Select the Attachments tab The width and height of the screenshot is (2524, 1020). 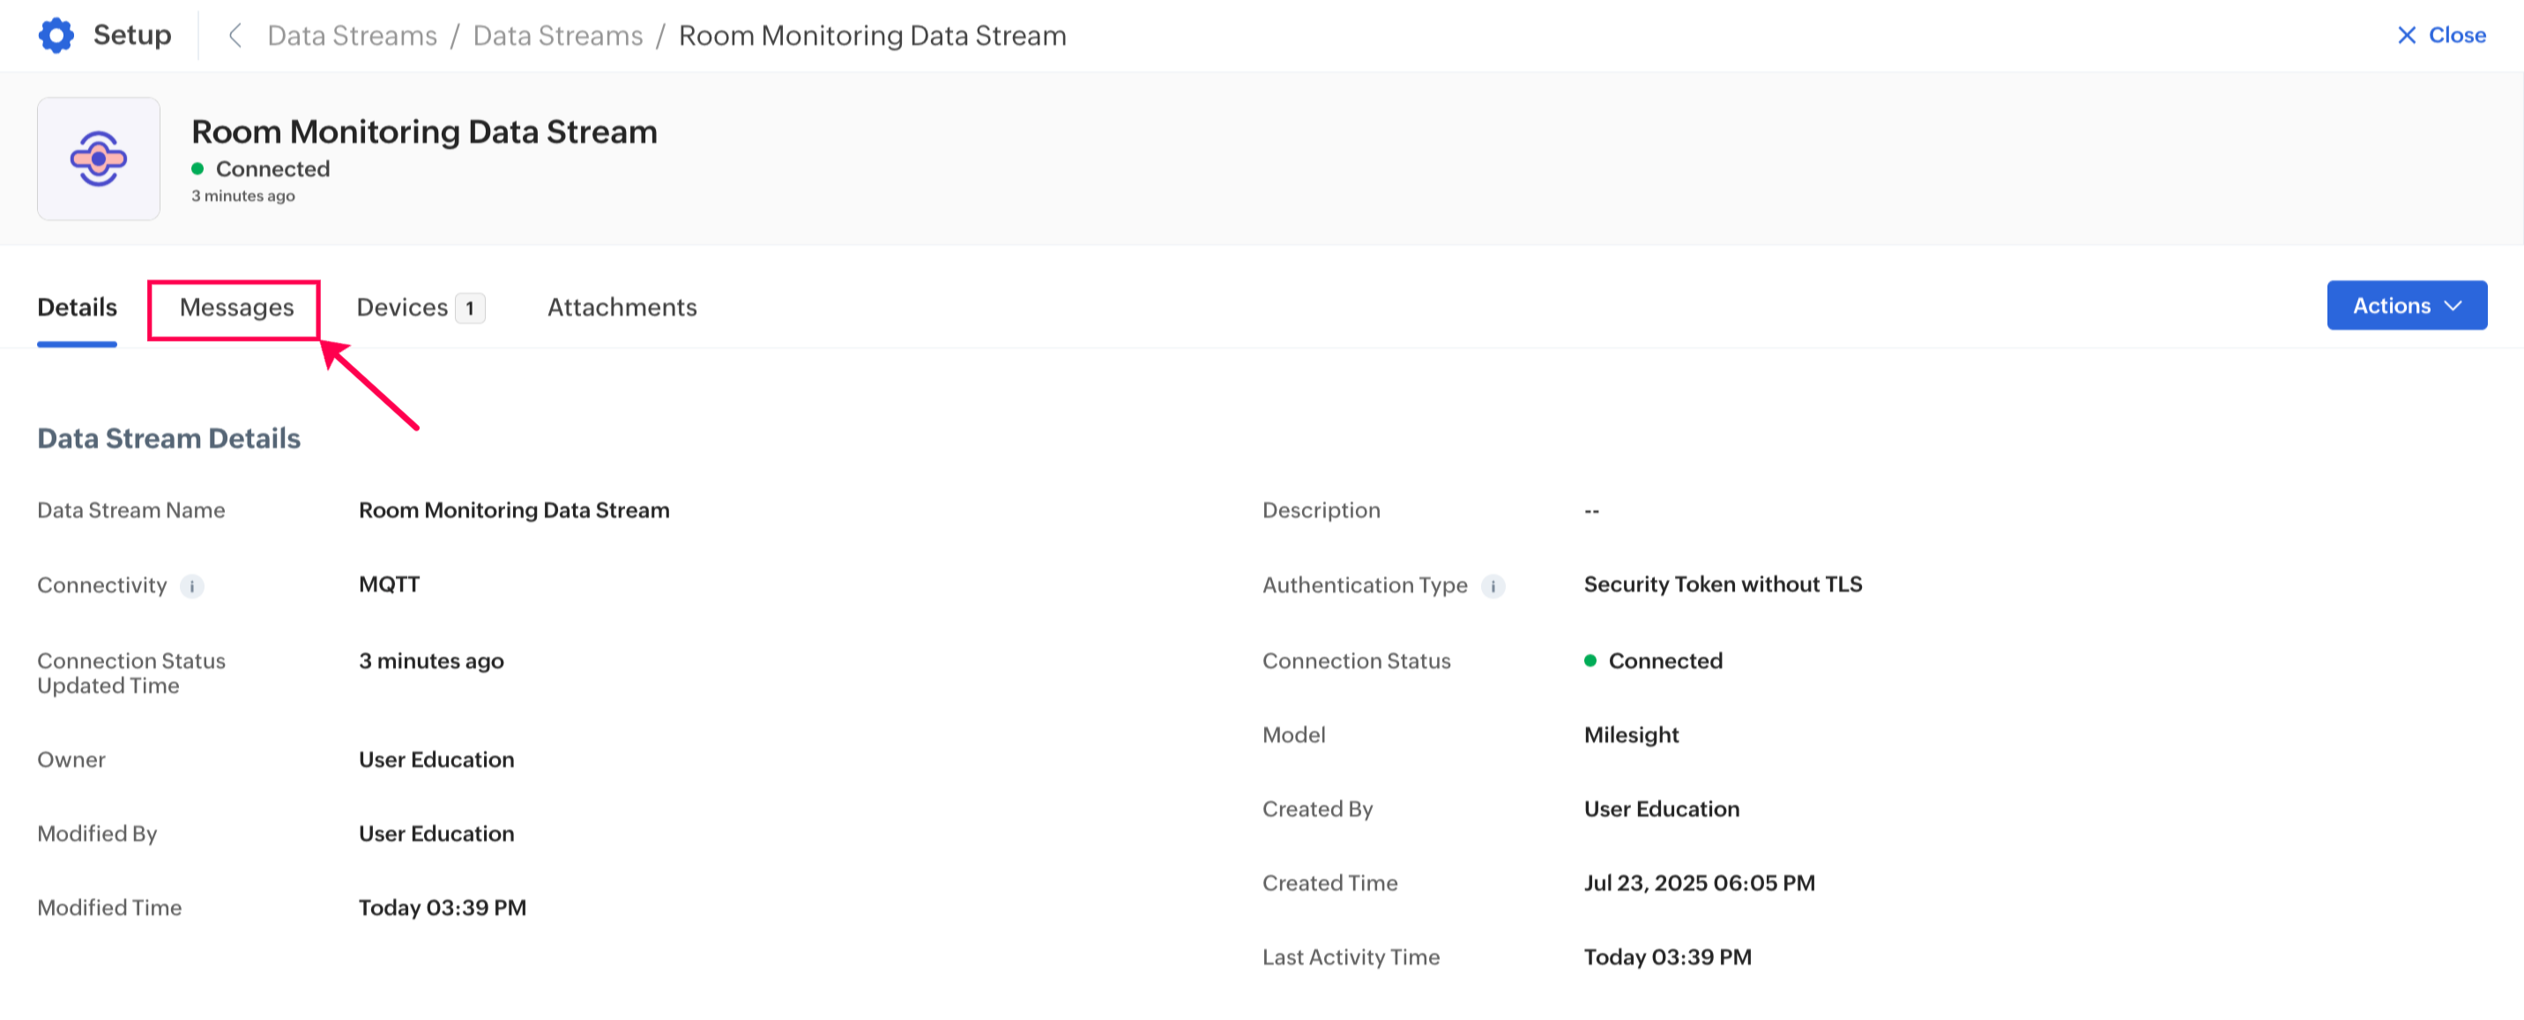click(622, 308)
